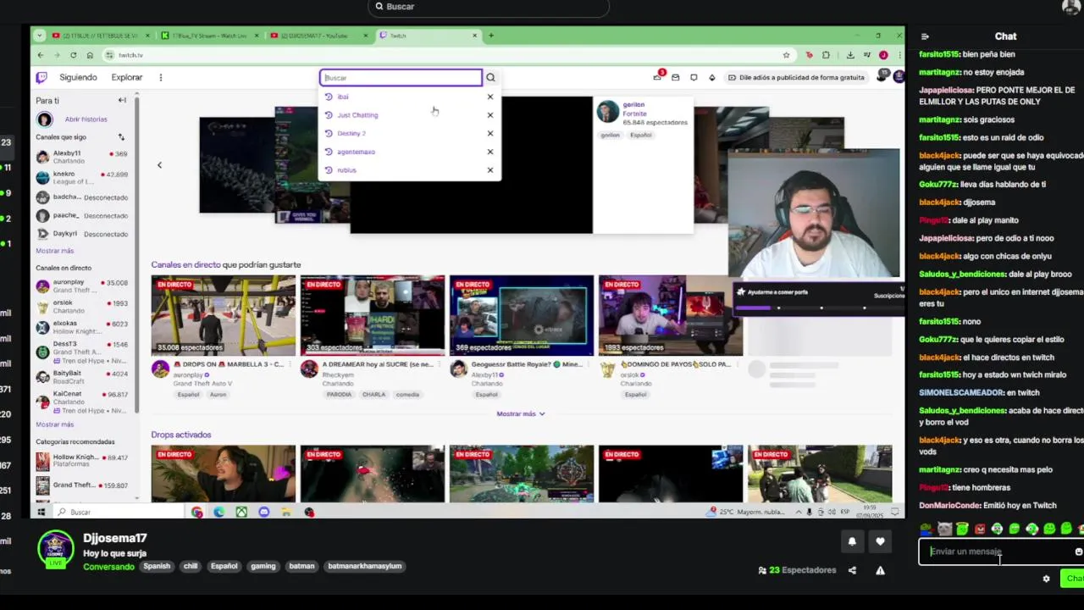Expand 'Mostrar más' below carousel streams

click(521, 413)
